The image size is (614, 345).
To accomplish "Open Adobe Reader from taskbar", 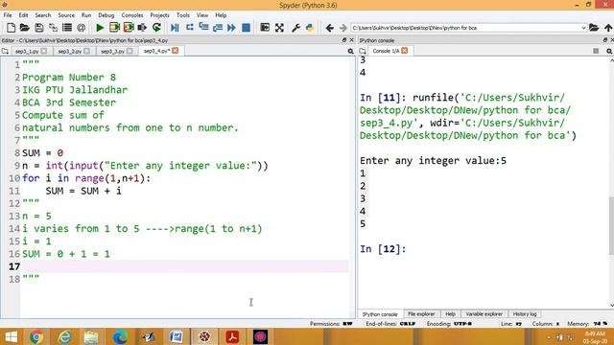I will coord(232,336).
